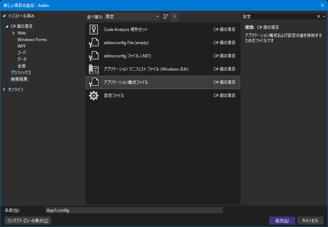Select Windows Forms category
Viewport: 328px width, 227px height.
point(32,40)
